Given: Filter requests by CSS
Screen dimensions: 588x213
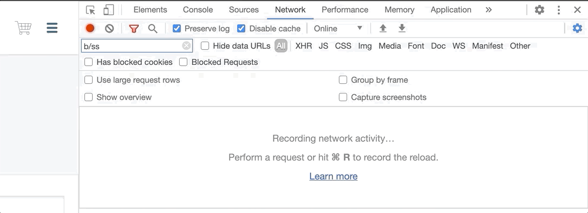Looking at the screenshot, I should click(343, 46).
